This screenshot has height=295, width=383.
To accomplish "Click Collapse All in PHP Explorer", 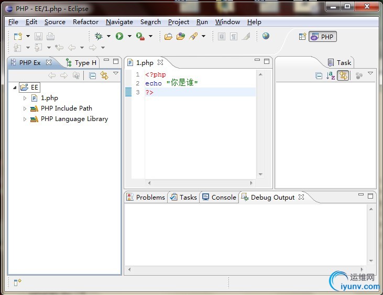I will [92, 76].
